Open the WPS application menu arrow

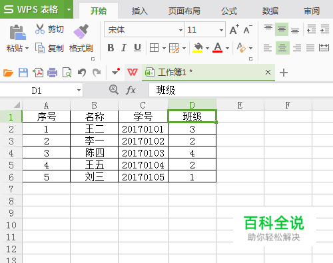69,9
